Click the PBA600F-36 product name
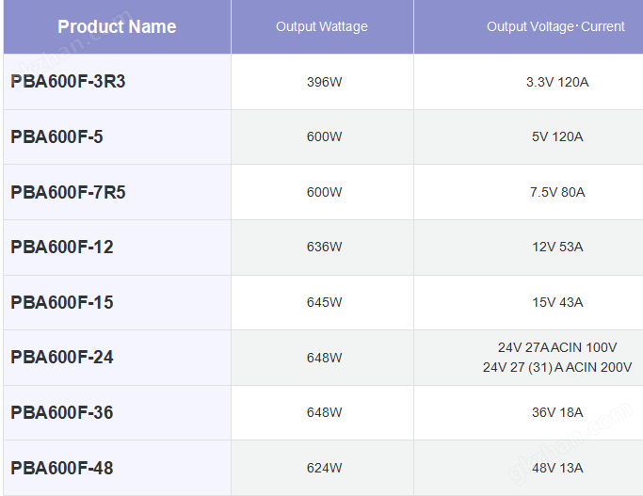The height and width of the screenshot is (496, 643). tap(62, 412)
